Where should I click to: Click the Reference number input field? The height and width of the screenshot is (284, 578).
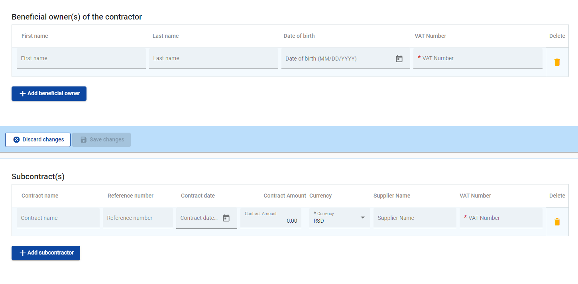pos(138,218)
